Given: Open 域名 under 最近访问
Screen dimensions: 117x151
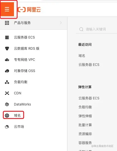Looking at the screenshot, I should [82, 56].
